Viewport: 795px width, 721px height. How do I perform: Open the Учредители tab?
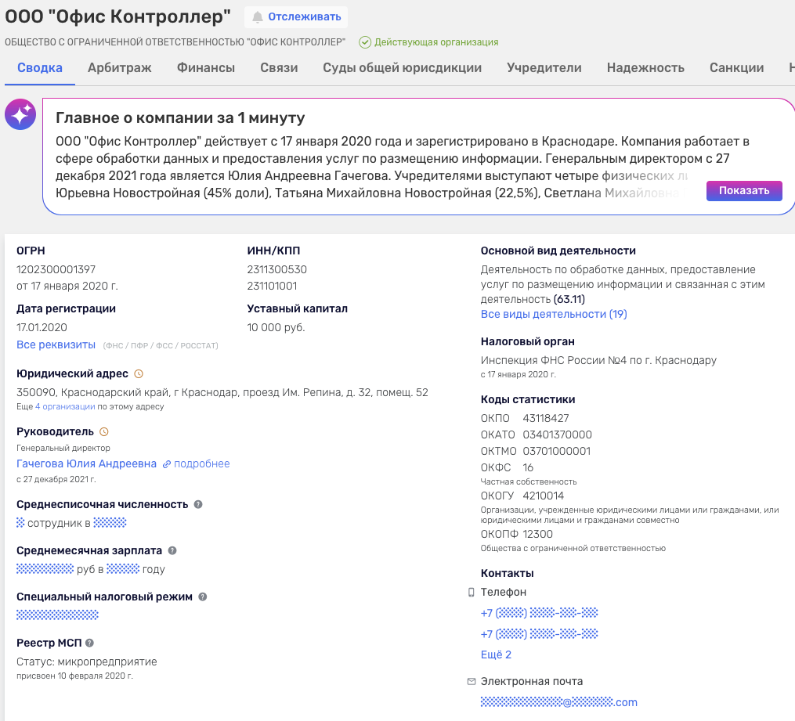pos(544,68)
